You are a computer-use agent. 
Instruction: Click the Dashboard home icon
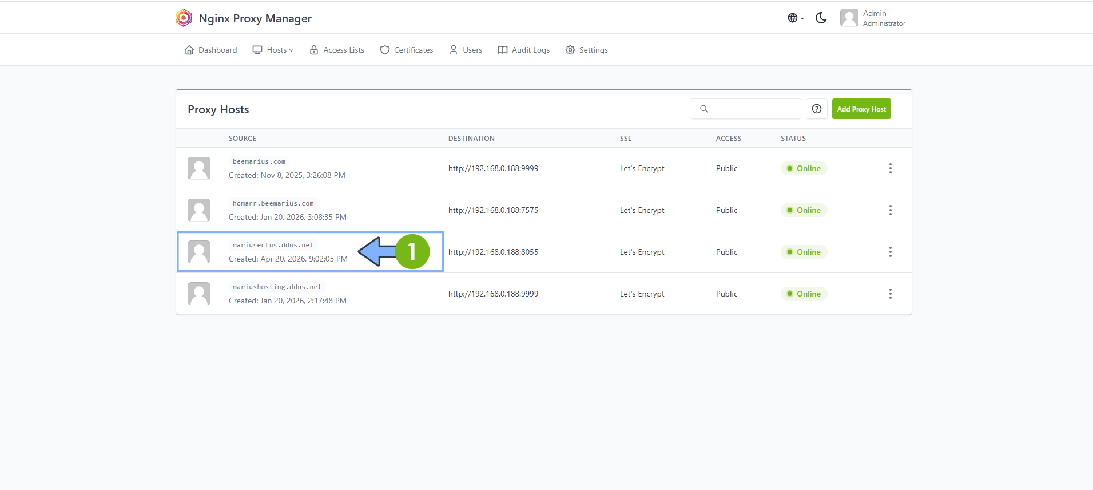pos(189,50)
